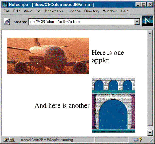The height and width of the screenshot is (144, 155).
Task: Click the status bar progress indicator
Action: 112,140
